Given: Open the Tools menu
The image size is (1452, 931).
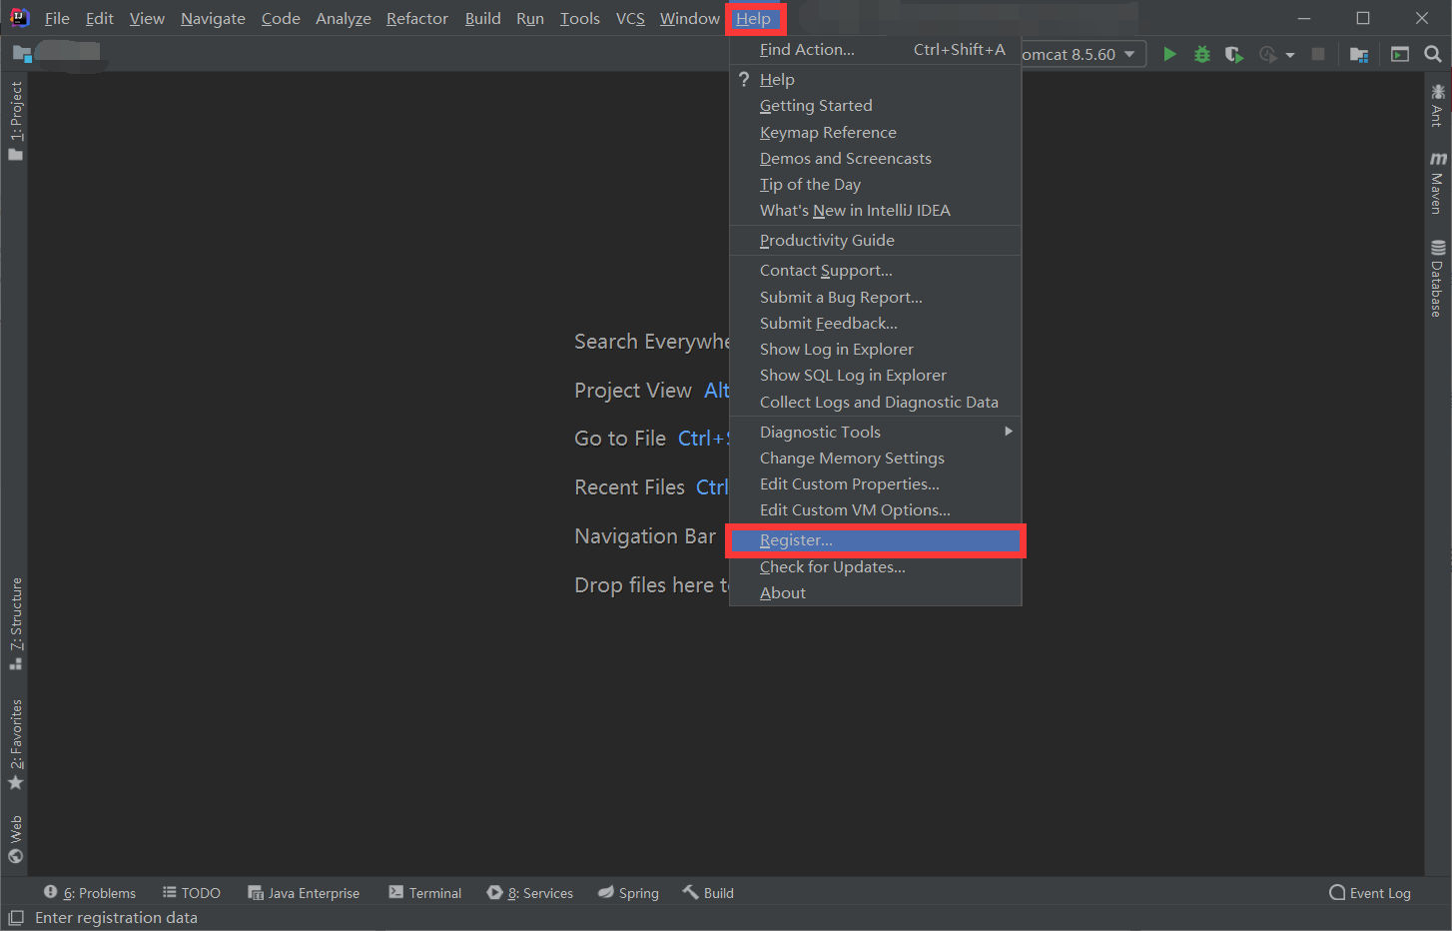Looking at the screenshot, I should pyautogui.click(x=580, y=18).
